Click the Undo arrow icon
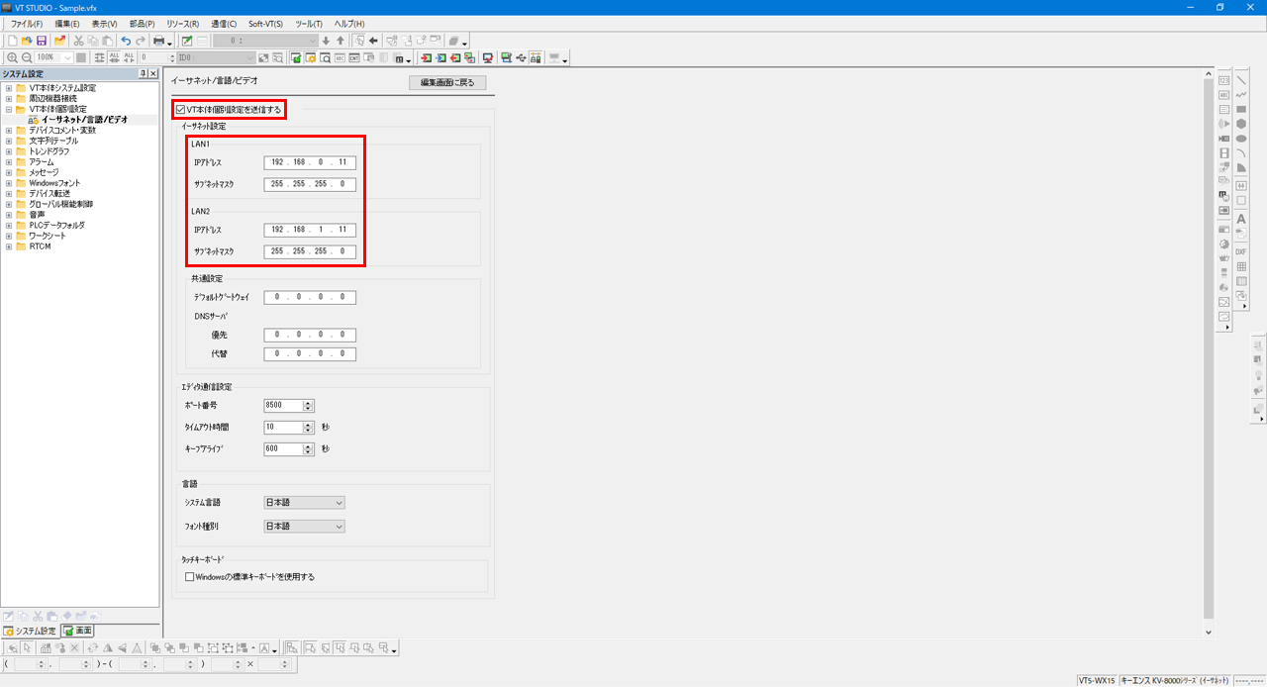1267x687 pixels. click(126, 41)
